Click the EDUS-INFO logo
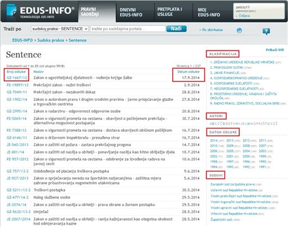The height and width of the screenshot is (227, 288). click(x=41, y=11)
